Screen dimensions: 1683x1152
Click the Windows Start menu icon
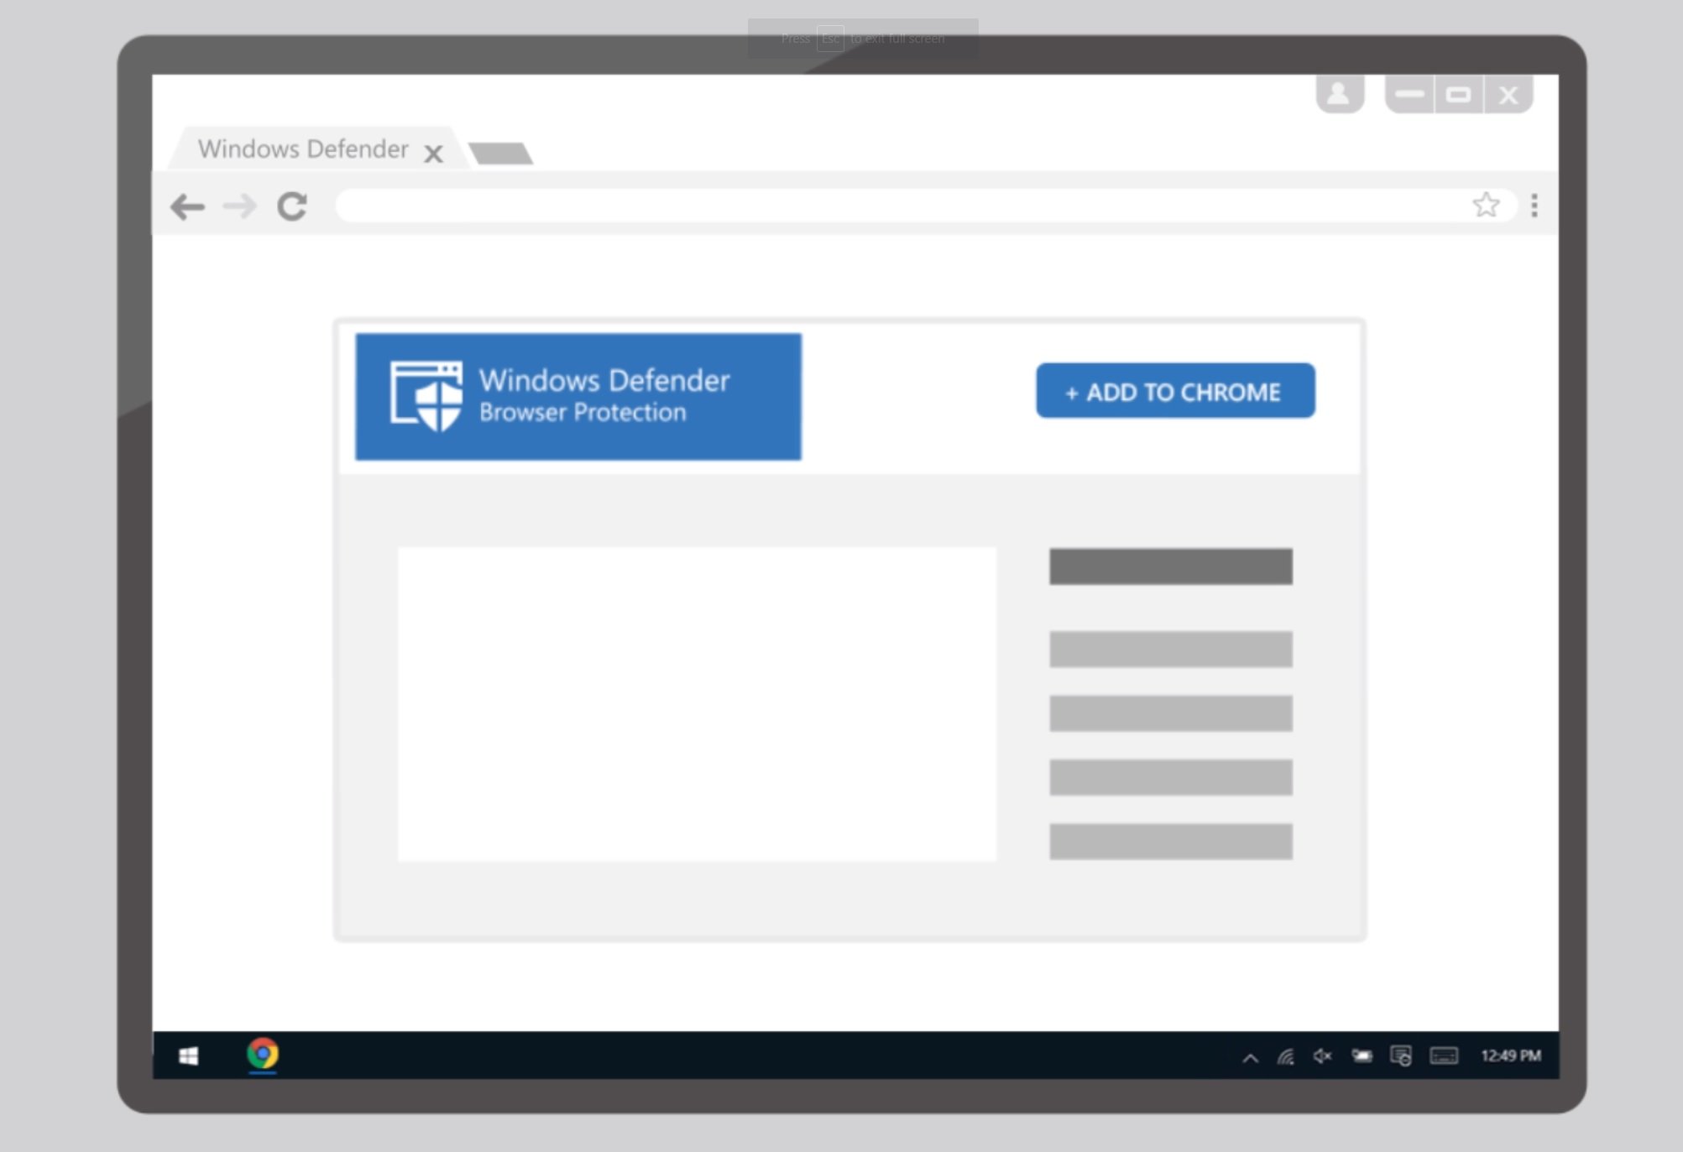189,1055
